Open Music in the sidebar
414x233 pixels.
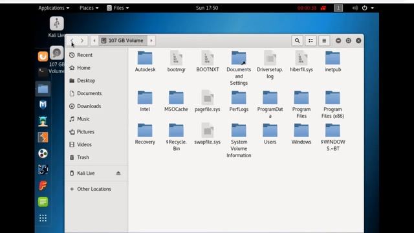tap(96, 119)
